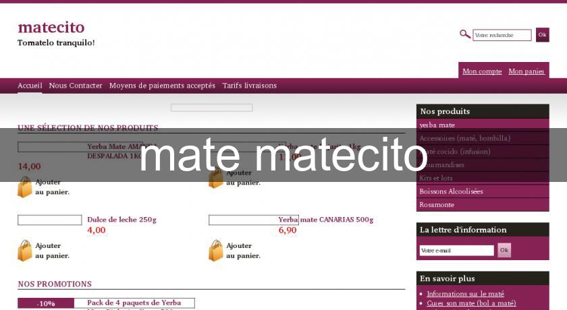Switch to the Mon compte tab
This screenshot has width=567, height=310.
point(482,71)
